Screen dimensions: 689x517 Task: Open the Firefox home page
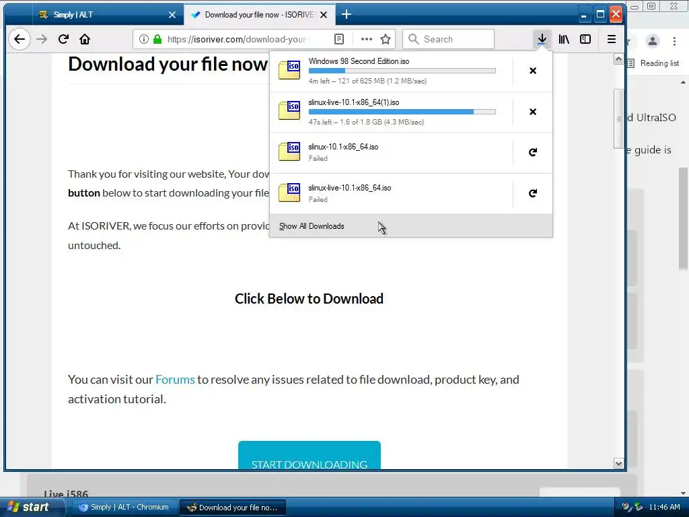pyautogui.click(x=85, y=39)
